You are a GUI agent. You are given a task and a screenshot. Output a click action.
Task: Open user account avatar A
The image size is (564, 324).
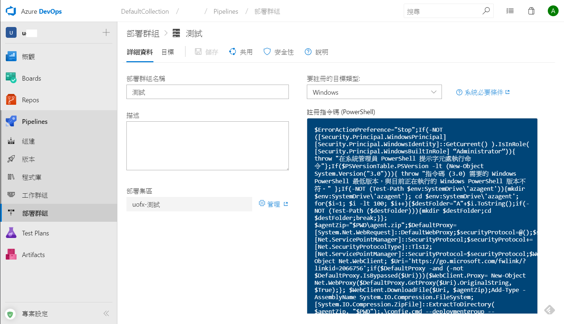(x=553, y=11)
